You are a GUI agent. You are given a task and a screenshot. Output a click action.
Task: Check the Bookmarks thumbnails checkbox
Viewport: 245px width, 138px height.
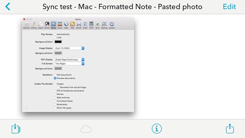click(55, 105)
